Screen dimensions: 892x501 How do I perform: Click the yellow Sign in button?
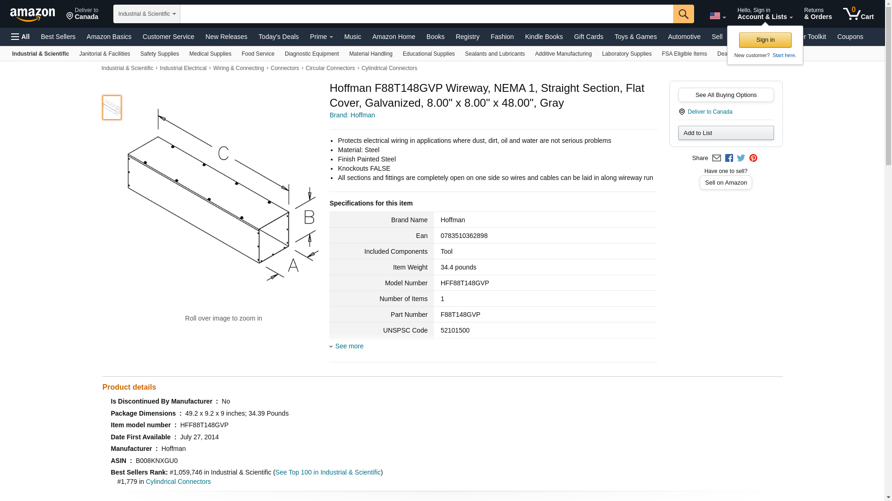click(765, 40)
